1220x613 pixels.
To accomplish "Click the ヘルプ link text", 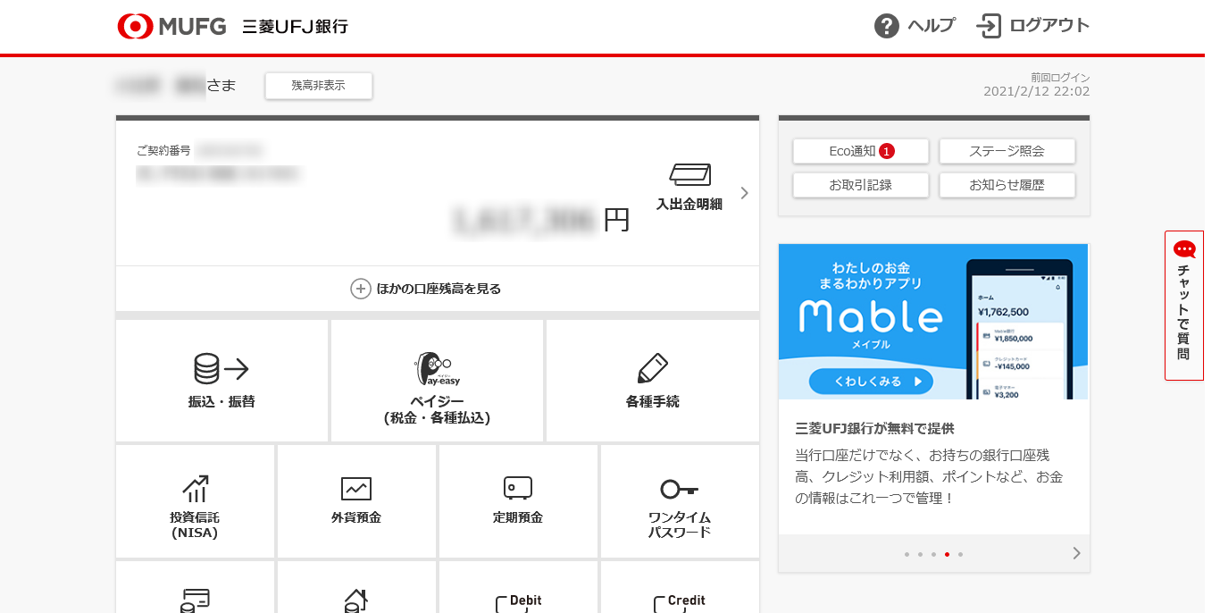I will pos(932,26).
